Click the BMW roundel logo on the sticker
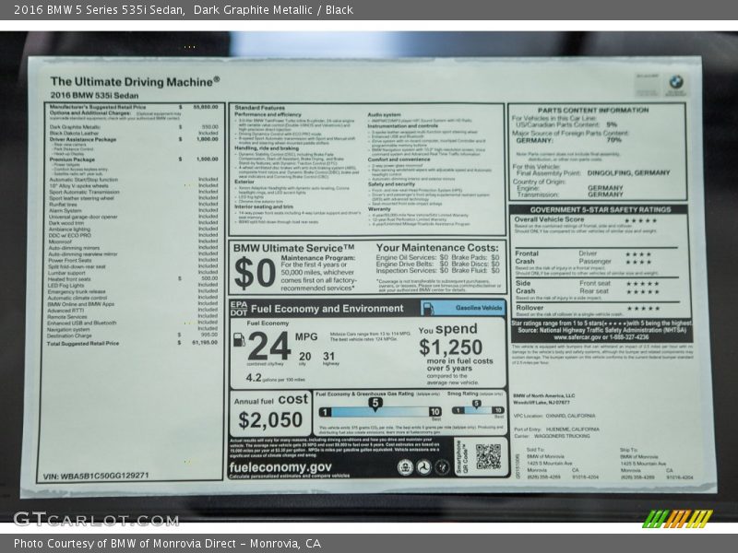738x553 pixels. (674, 83)
